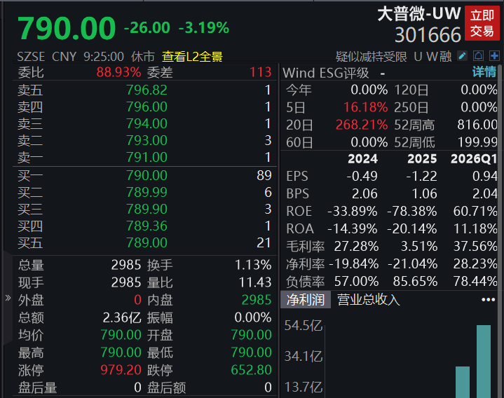Viewport: 504px width, 398px height.
Task: Open the alert bell icon
Action: pyautogui.click(x=478, y=56)
